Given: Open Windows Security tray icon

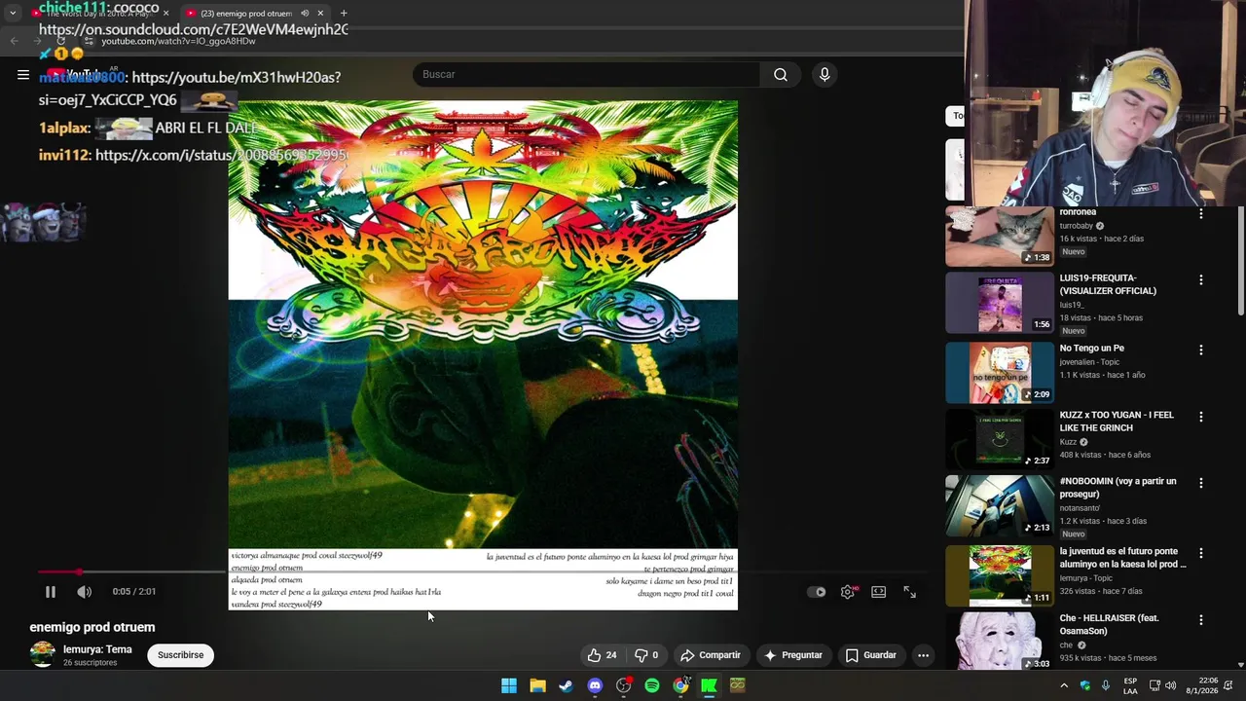Looking at the screenshot, I should coord(1085,685).
